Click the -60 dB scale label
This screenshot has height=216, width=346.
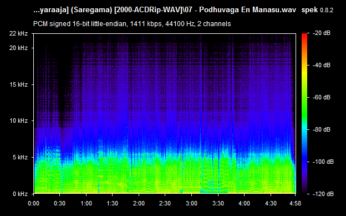pos(322,97)
